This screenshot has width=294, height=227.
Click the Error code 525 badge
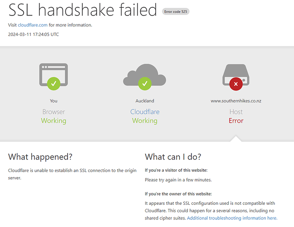[176, 12]
